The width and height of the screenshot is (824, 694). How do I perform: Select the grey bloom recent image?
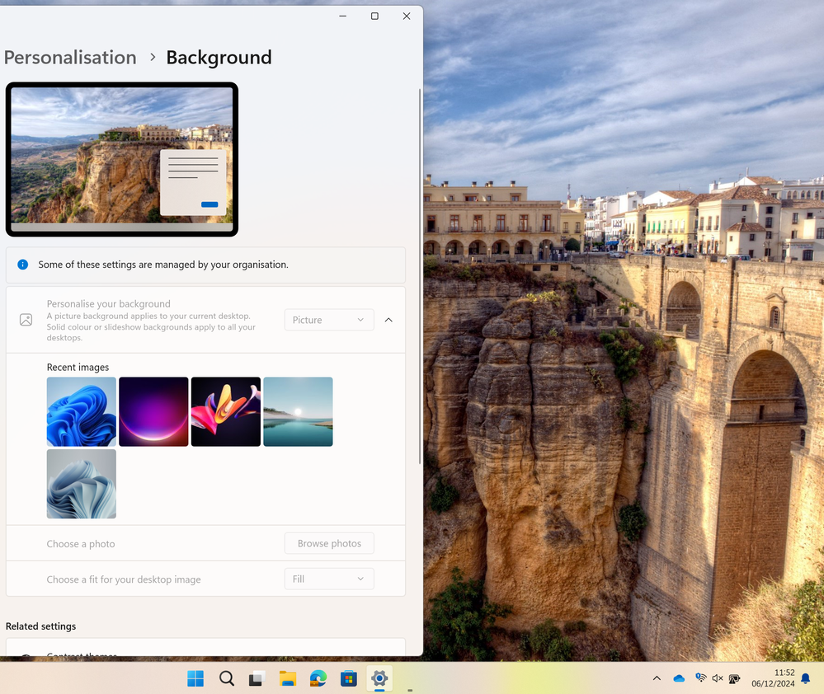coord(82,484)
